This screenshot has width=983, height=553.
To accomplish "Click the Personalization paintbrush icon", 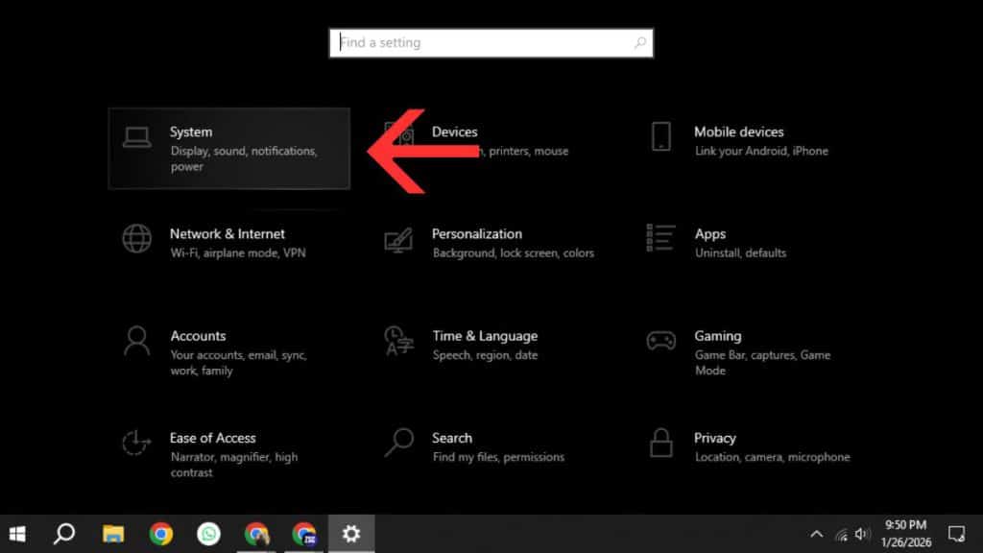I will [x=398, y=238].
